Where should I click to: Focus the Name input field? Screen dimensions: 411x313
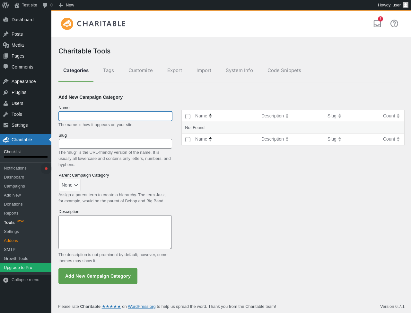(x=115, y=116)
